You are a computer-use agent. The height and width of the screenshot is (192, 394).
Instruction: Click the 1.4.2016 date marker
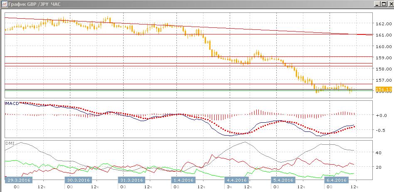pyautogui.click(x=183, y=180)
